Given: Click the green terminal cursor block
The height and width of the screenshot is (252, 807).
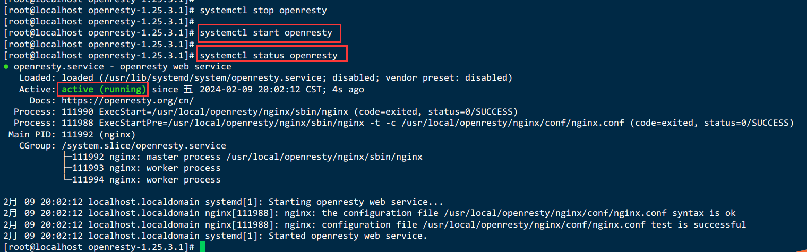Looking at the screenshot, I should (x=202, y=247).
